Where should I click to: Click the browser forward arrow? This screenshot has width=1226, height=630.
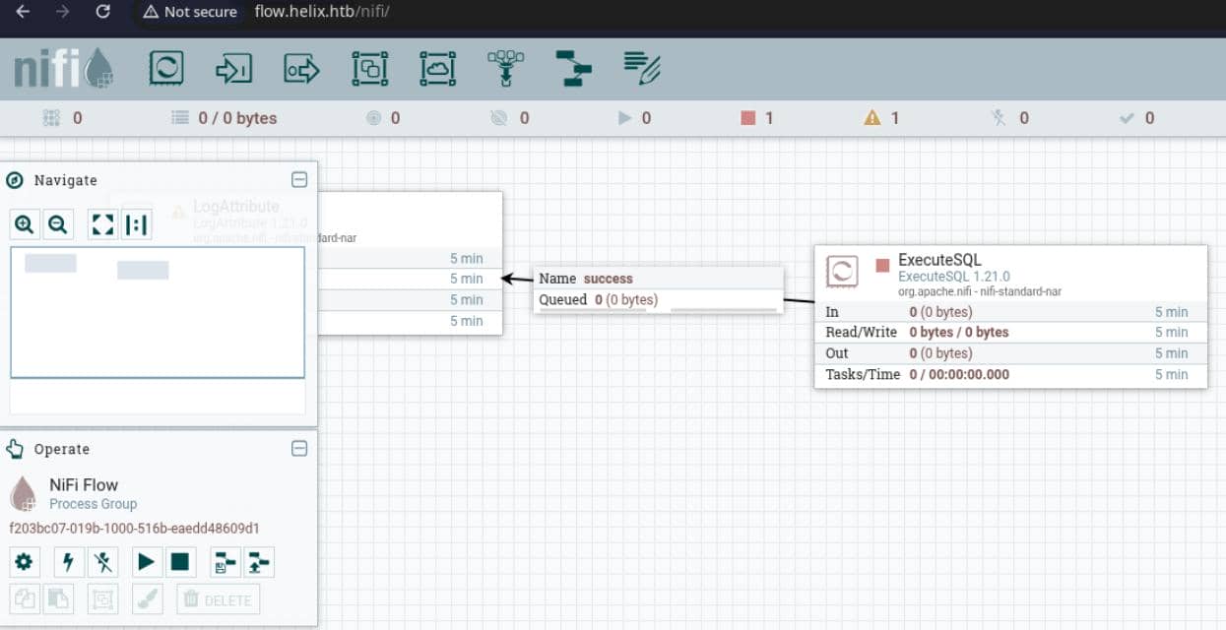[x=63, y=12]
